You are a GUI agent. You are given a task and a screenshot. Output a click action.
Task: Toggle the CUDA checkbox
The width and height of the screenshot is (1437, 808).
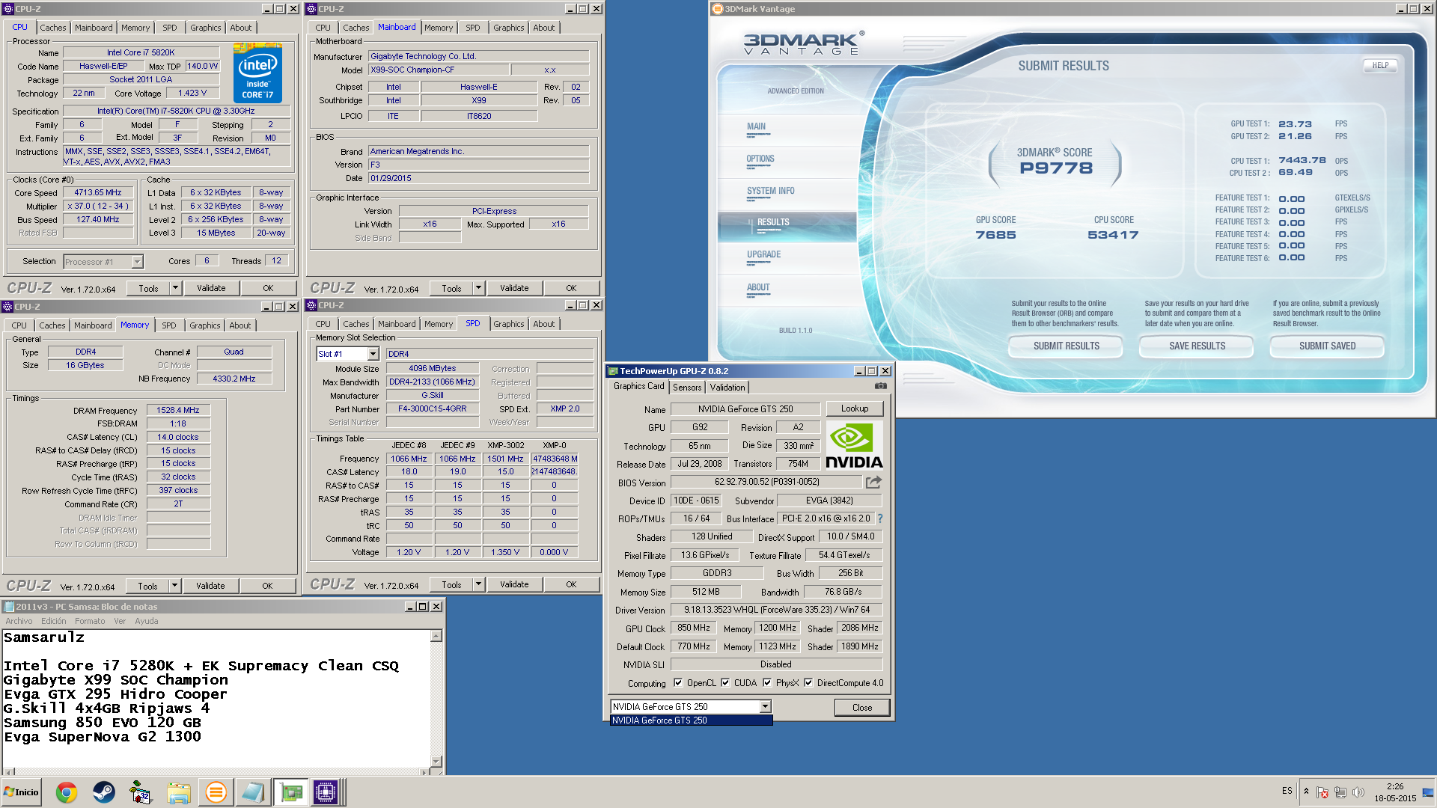(724, 682)
